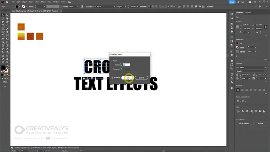This screenshot has width=270, height=152.
Task: Select the Zoom tool
Action: coord(7,62)
